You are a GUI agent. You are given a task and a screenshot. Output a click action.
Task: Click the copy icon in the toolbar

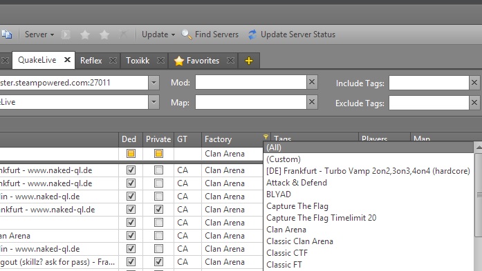pyautogui.click(x=7, y=34)
